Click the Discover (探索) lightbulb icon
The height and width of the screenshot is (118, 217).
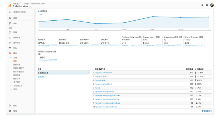coord(10,106)
